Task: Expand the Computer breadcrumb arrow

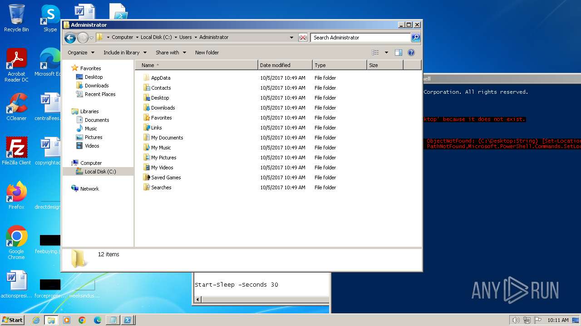Action: coord(137,37)
